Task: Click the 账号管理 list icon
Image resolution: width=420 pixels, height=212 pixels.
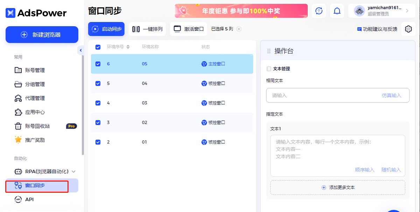Action: (18, 70)
